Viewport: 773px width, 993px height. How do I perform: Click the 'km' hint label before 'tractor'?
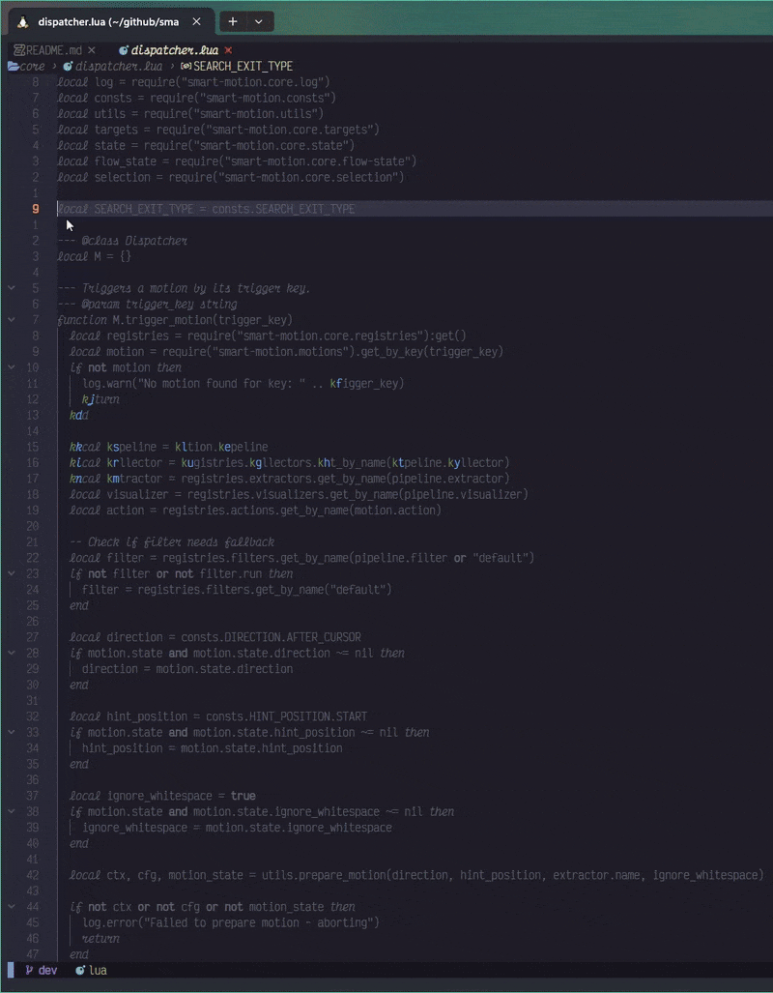(113, 479)
